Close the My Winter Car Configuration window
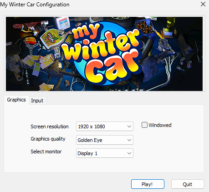 tap(203, 4)
